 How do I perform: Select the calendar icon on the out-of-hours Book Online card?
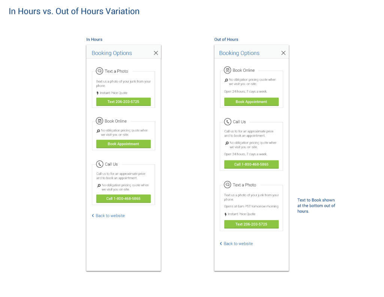(227, 70)
